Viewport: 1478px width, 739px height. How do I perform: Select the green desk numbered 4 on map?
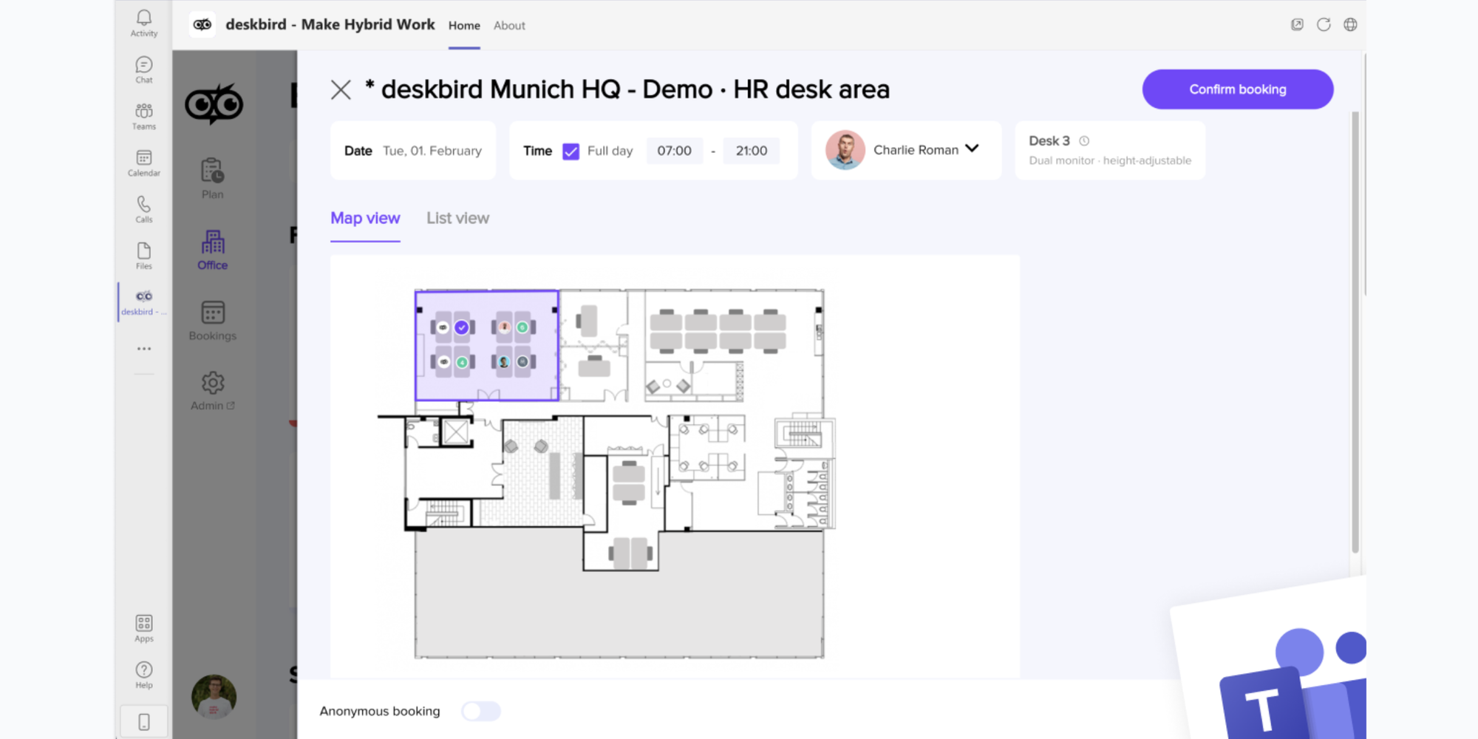click(462, 362)
